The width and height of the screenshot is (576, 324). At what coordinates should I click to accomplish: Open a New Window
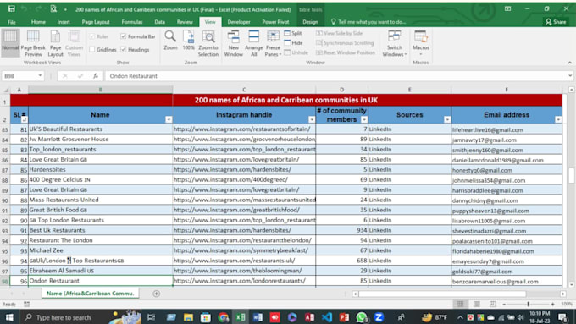point(233,43)
